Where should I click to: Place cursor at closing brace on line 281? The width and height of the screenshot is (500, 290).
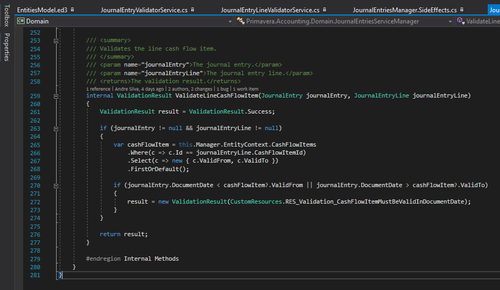[60, 275]
